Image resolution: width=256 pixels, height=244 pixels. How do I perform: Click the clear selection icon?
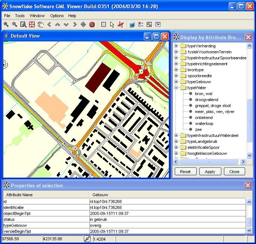click(x=121, y=25)
